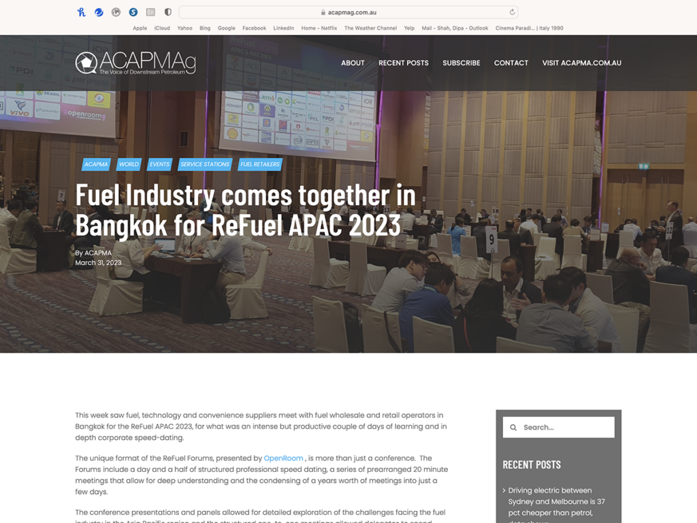Click the magnifier icon in the sidebar search box
The width and height of the screenshot is (697, 523).
tap(513, 427)
